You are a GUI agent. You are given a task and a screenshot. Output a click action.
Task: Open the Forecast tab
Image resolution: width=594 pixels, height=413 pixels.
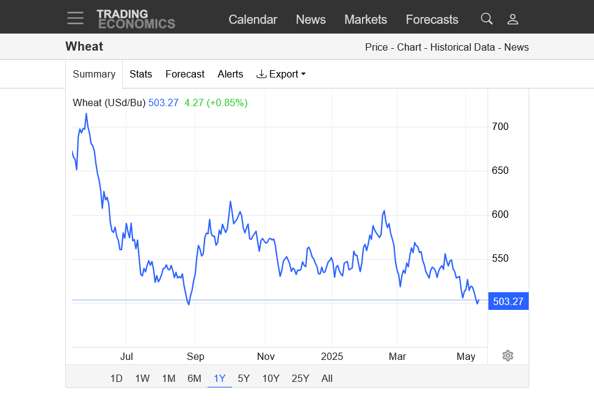(184, 74)
